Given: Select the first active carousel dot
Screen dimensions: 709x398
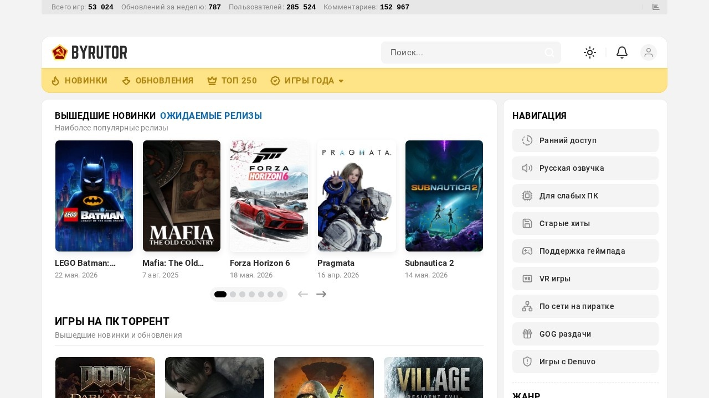Looking at the screenshot, I should (x=220, y=295).
